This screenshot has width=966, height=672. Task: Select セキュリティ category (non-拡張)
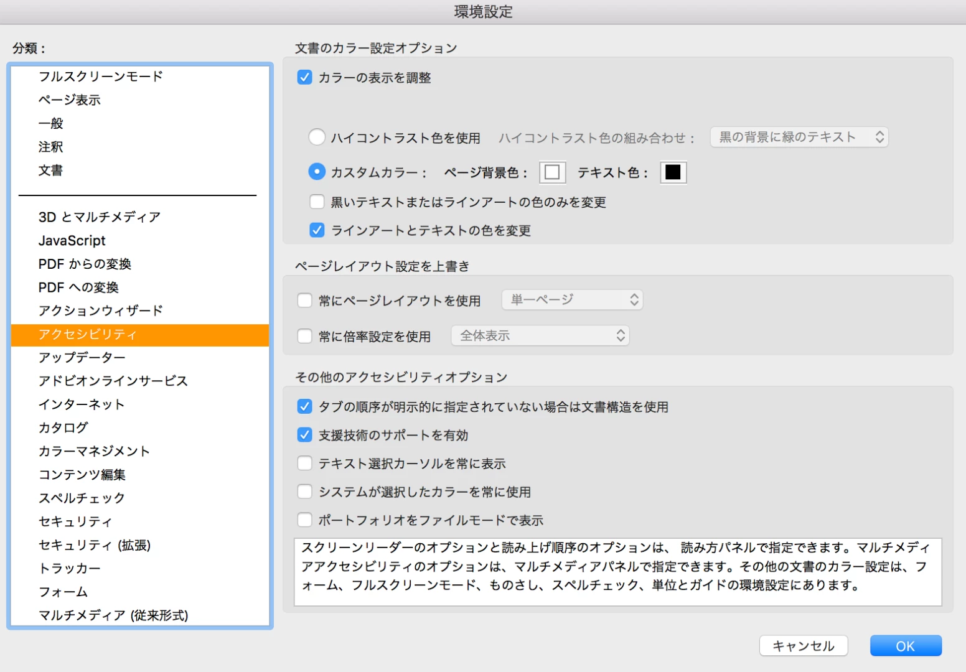(140, 521)
